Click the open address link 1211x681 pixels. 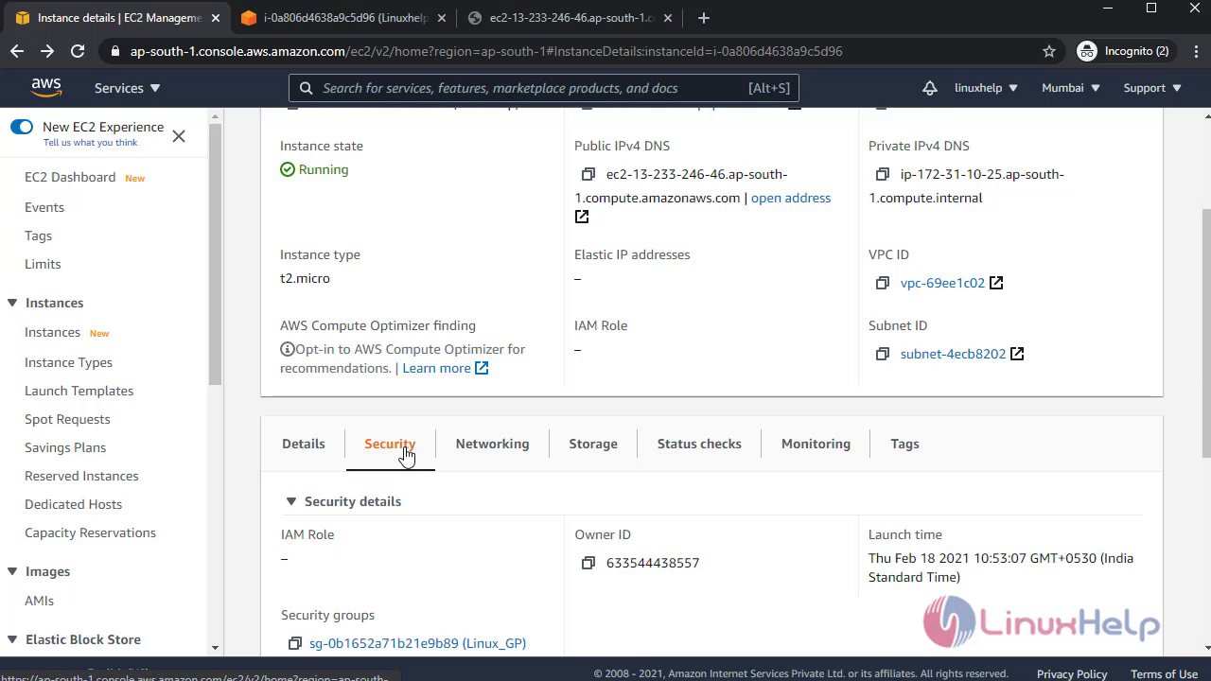click(x=791, y=198)
